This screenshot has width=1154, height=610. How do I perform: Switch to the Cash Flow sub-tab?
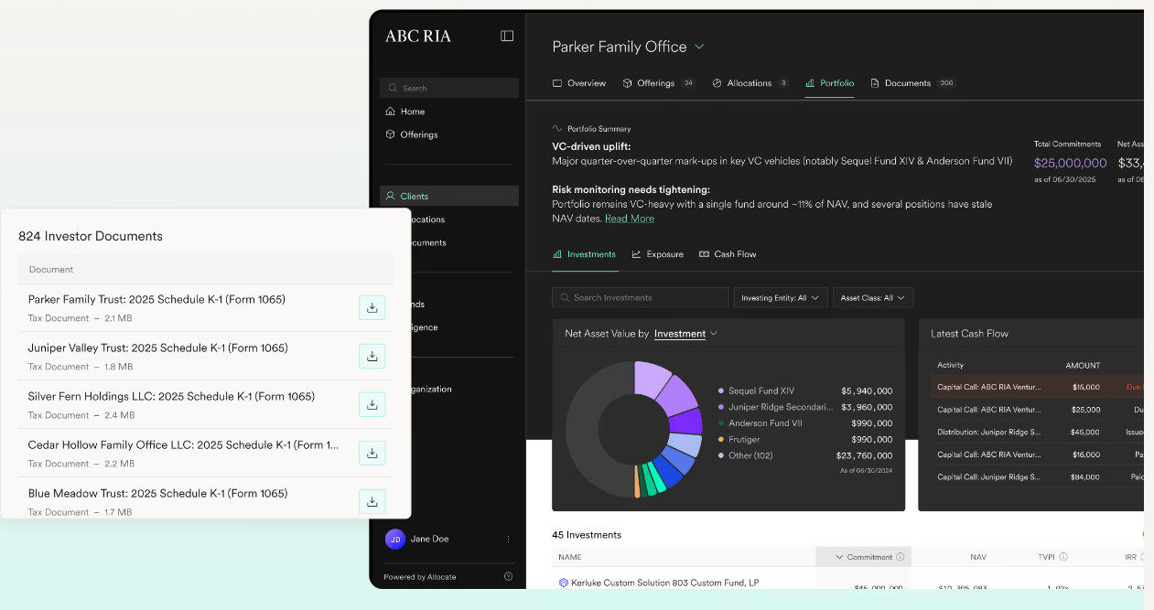[x=728, y=254]
